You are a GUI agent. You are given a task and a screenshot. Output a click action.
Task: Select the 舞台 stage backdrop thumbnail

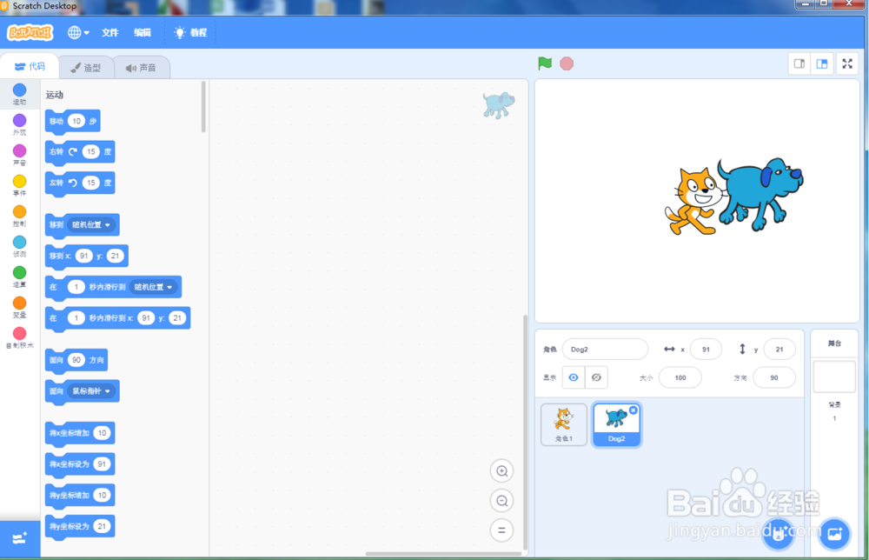(834, 377)
